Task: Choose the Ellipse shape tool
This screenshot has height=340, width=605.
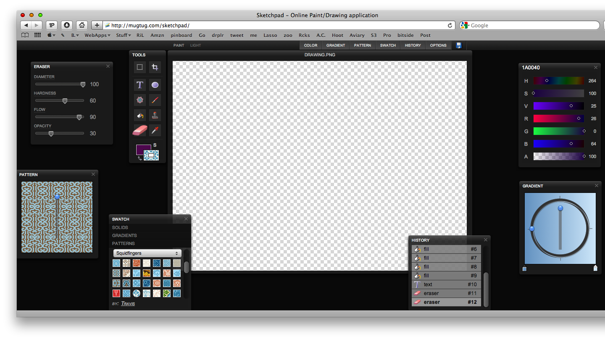Action: click(x=155, y=84)
